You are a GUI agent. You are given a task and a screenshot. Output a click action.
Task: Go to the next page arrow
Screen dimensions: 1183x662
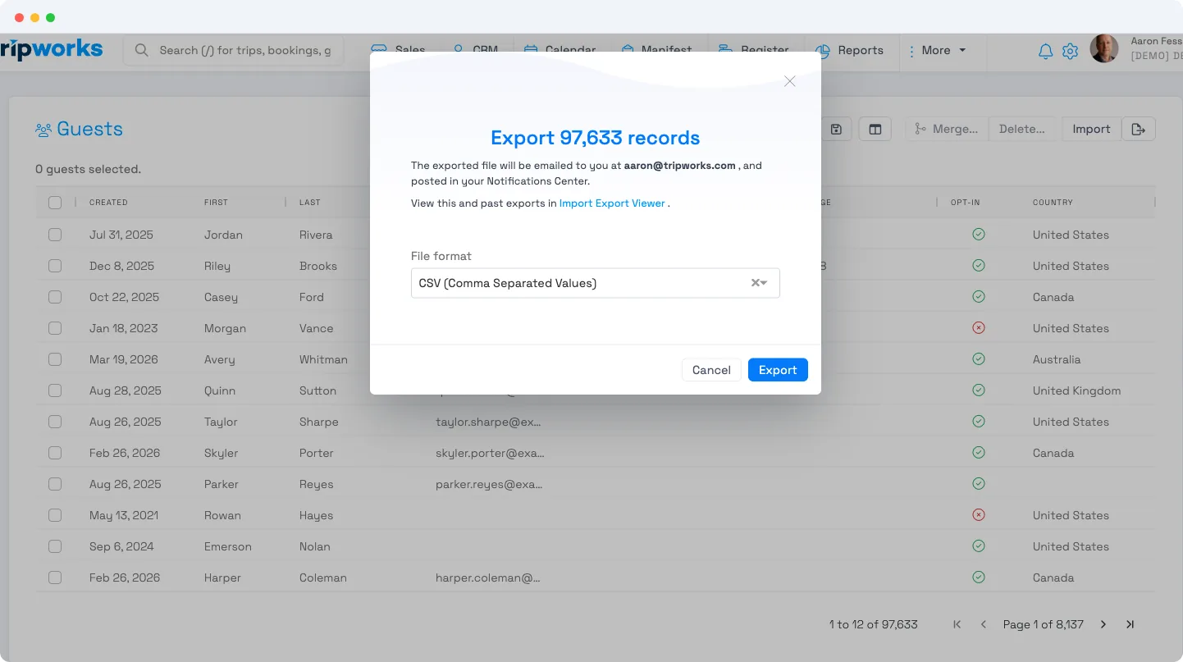pos(1103,624)
